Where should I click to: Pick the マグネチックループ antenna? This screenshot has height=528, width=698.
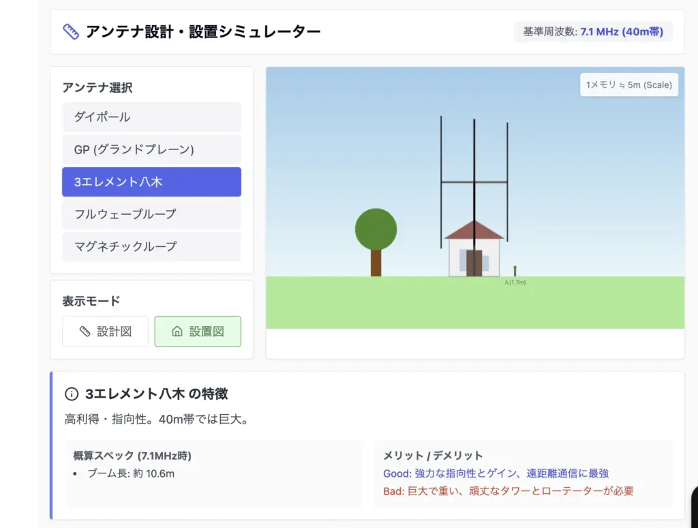click(x=151, y=246)
